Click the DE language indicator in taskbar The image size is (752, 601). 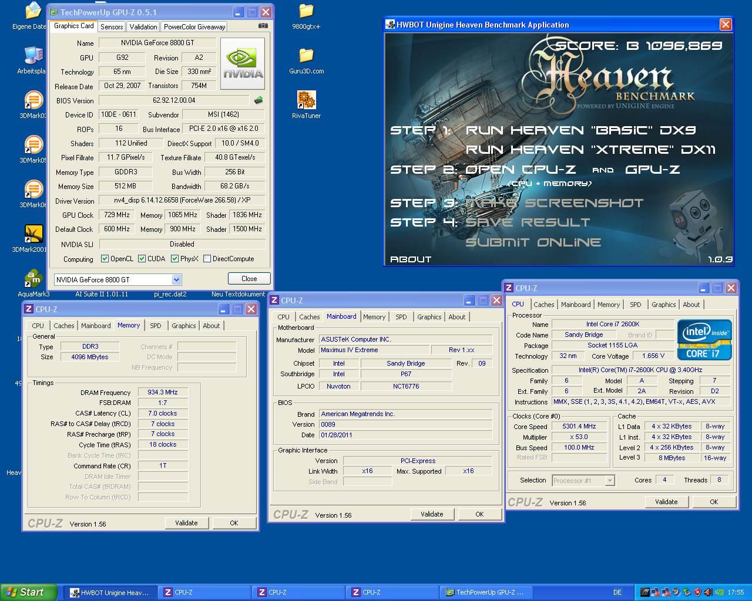pyautogui.click(x=617, y=592)
